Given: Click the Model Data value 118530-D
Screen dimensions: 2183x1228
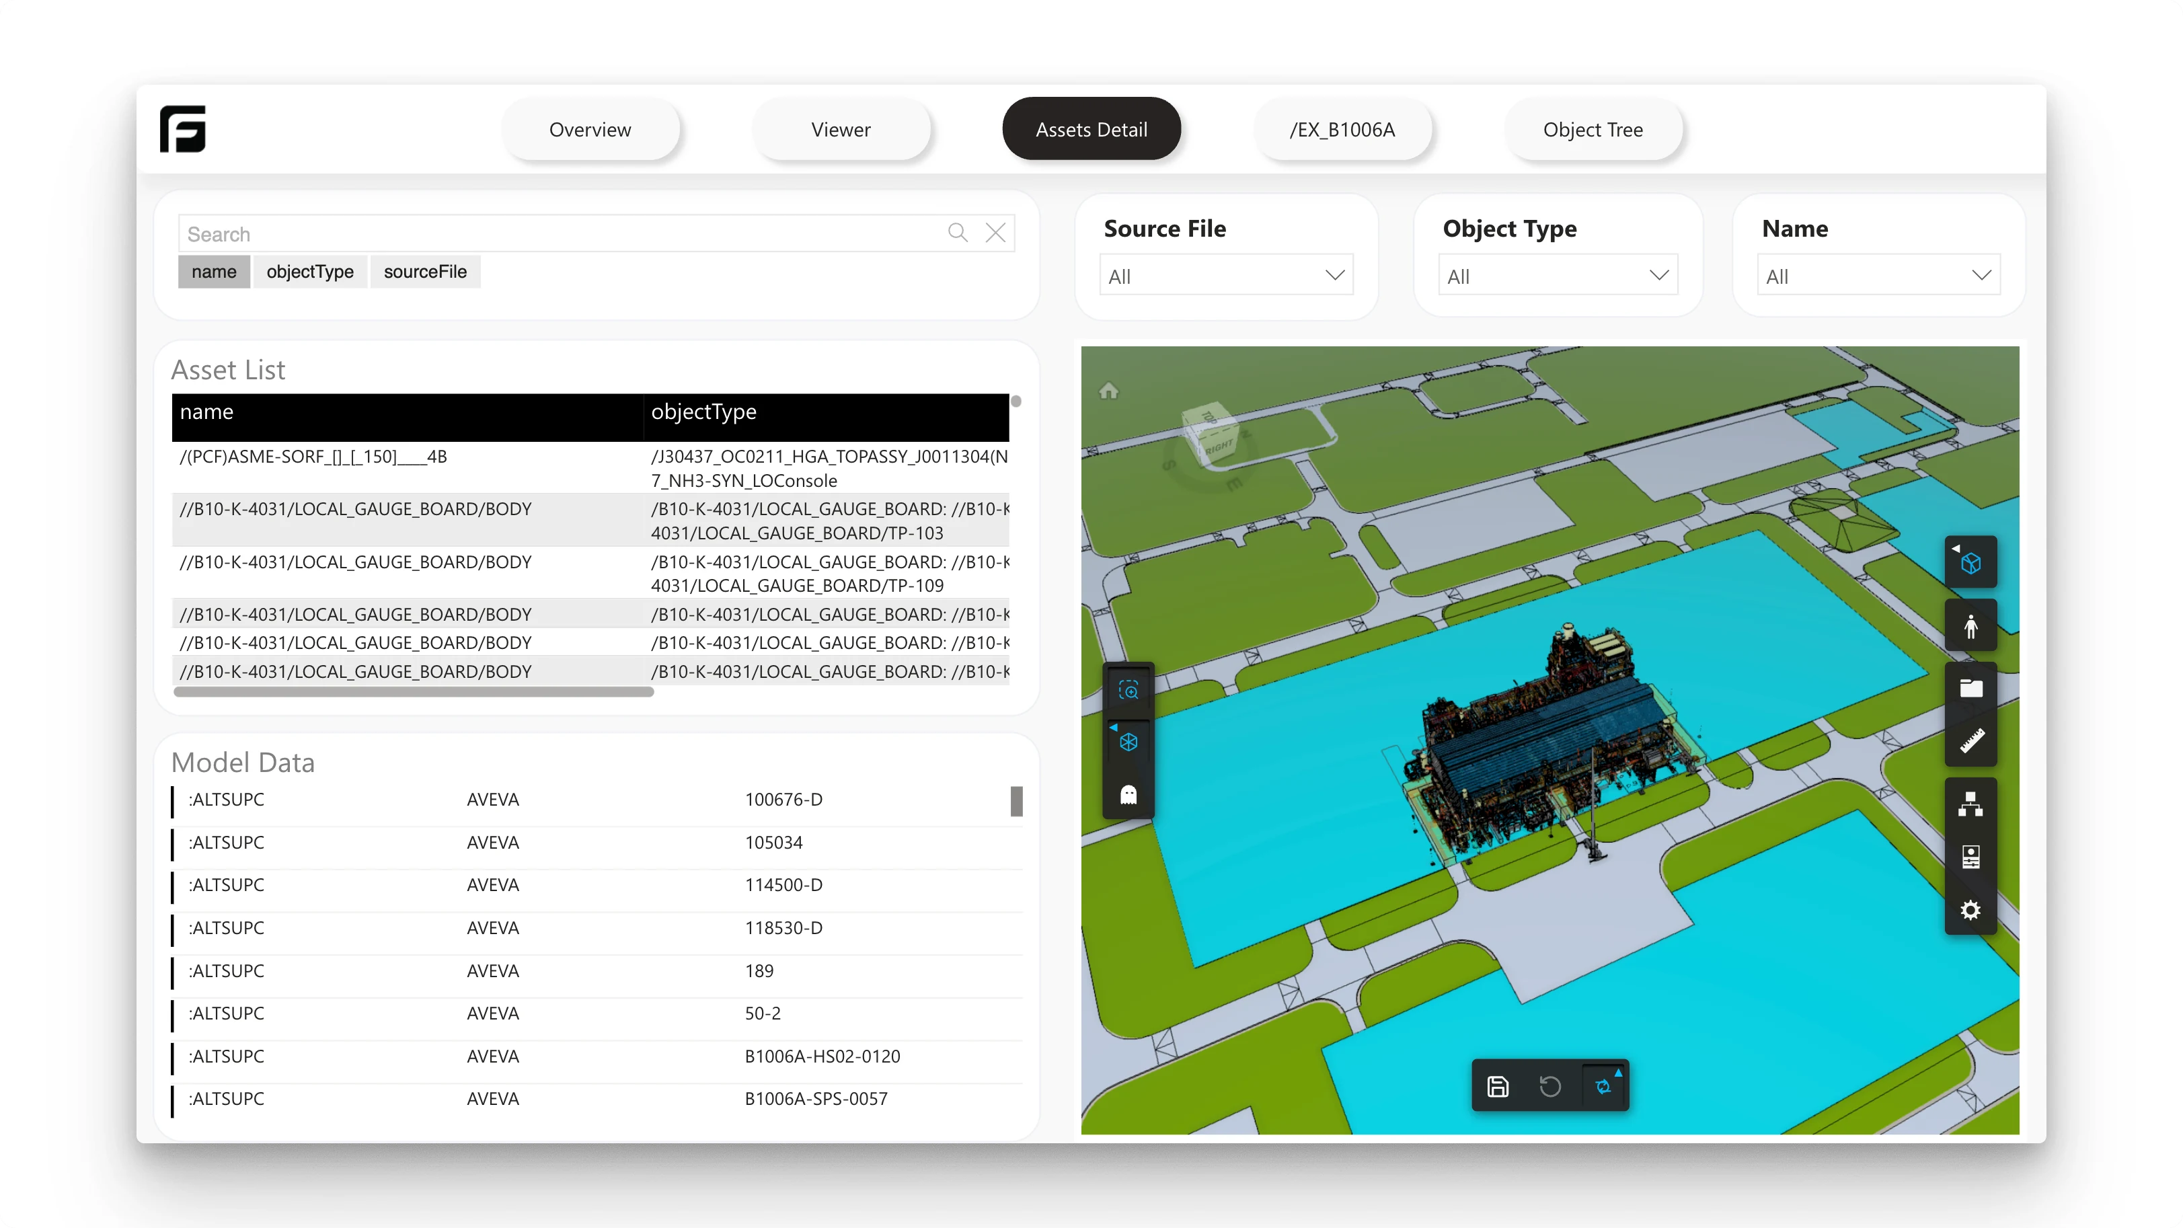Looking at the screenshot, I should point(783,928).
